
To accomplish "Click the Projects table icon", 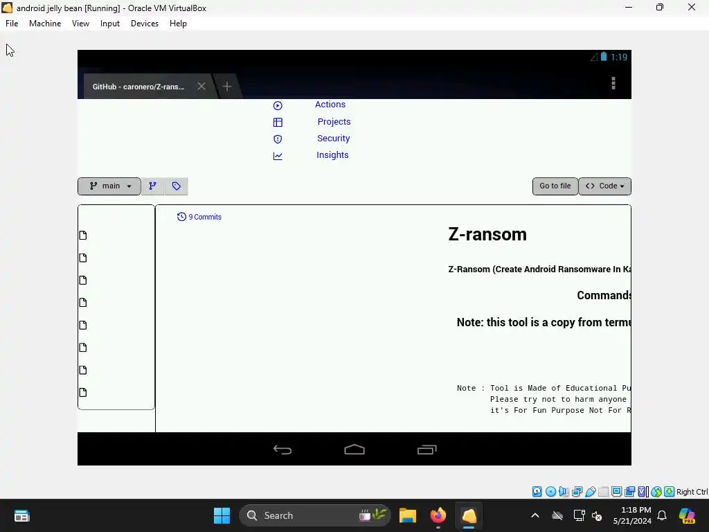I will pos(278,122).
